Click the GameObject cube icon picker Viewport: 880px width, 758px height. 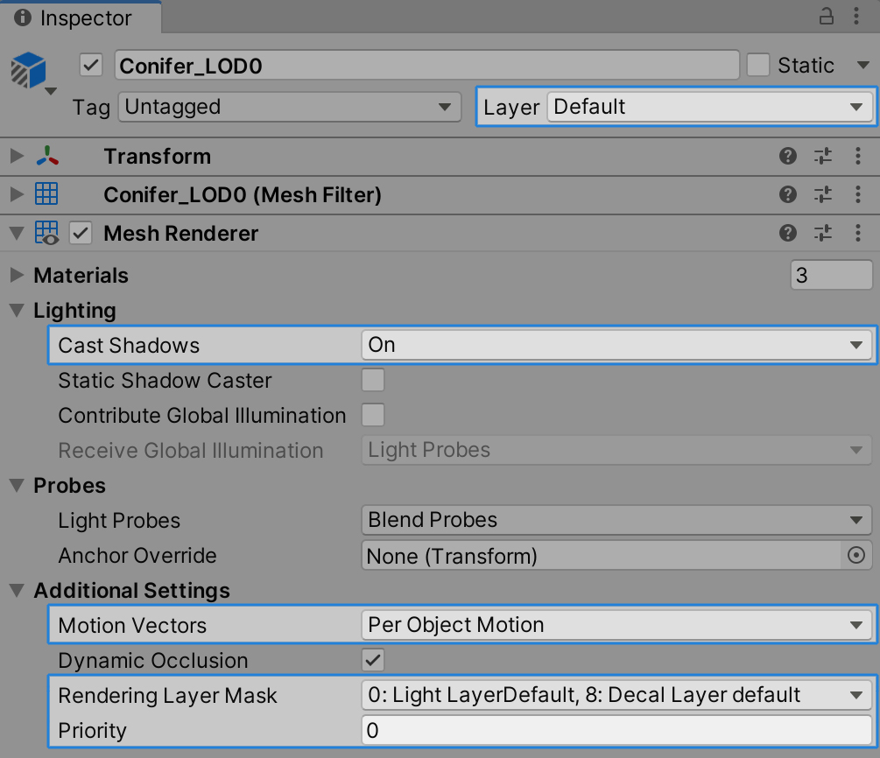pos(32,73)
